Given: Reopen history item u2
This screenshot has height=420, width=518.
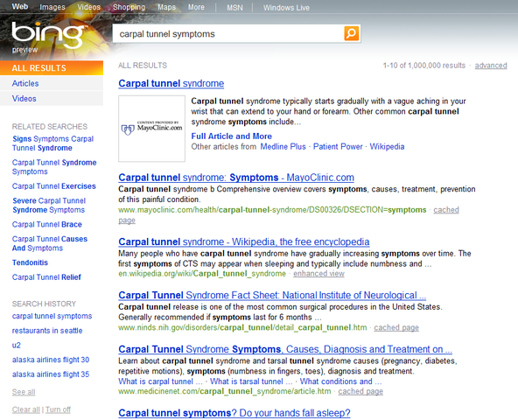Looking at the screenshot, I should click(x=16, y=346).
